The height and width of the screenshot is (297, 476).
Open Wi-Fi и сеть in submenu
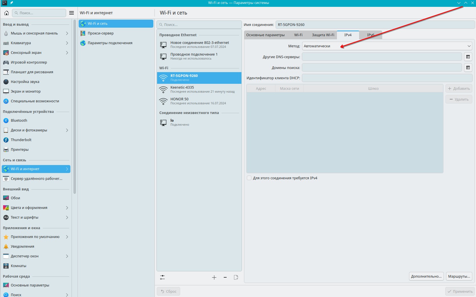[116, 24]
